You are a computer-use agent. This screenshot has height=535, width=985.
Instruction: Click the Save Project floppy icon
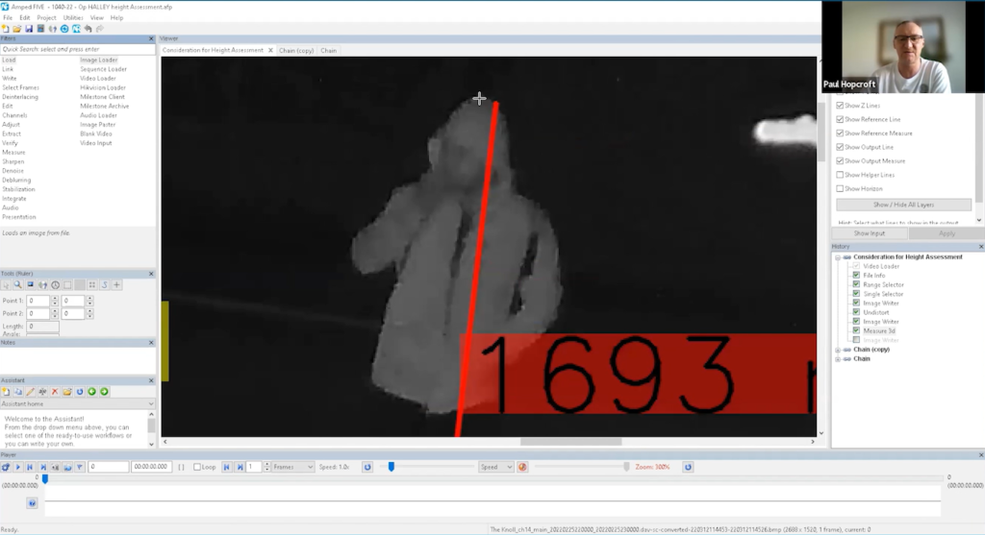(29, 29)
